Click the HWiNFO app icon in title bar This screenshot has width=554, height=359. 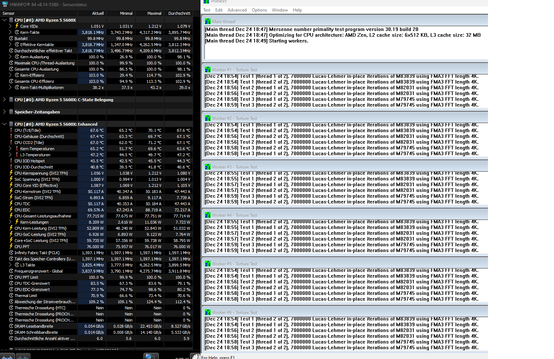pyautogui.click(x=5, y=4)
